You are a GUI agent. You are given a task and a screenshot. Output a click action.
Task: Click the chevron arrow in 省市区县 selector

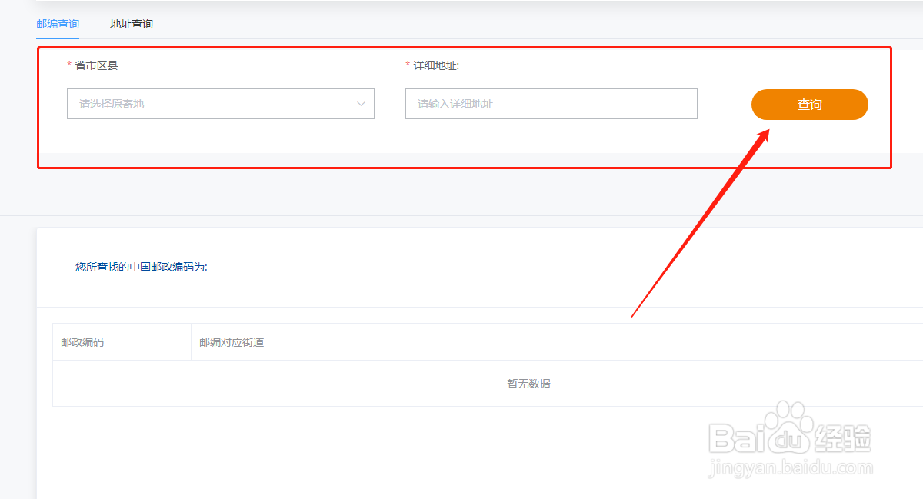pos(362,104)
